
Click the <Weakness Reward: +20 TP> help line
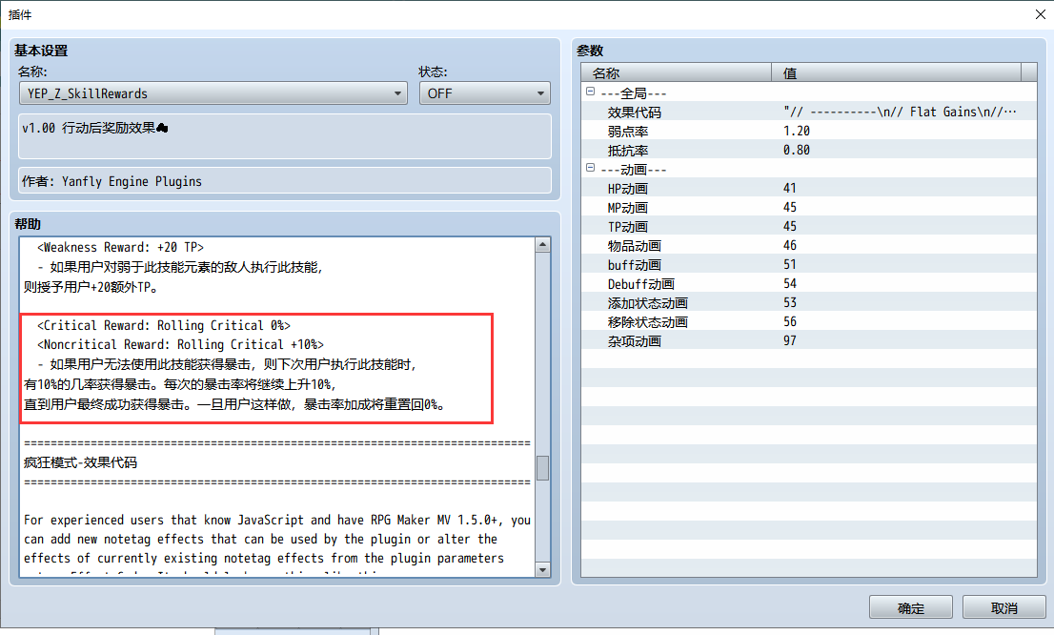pos(120,248)
